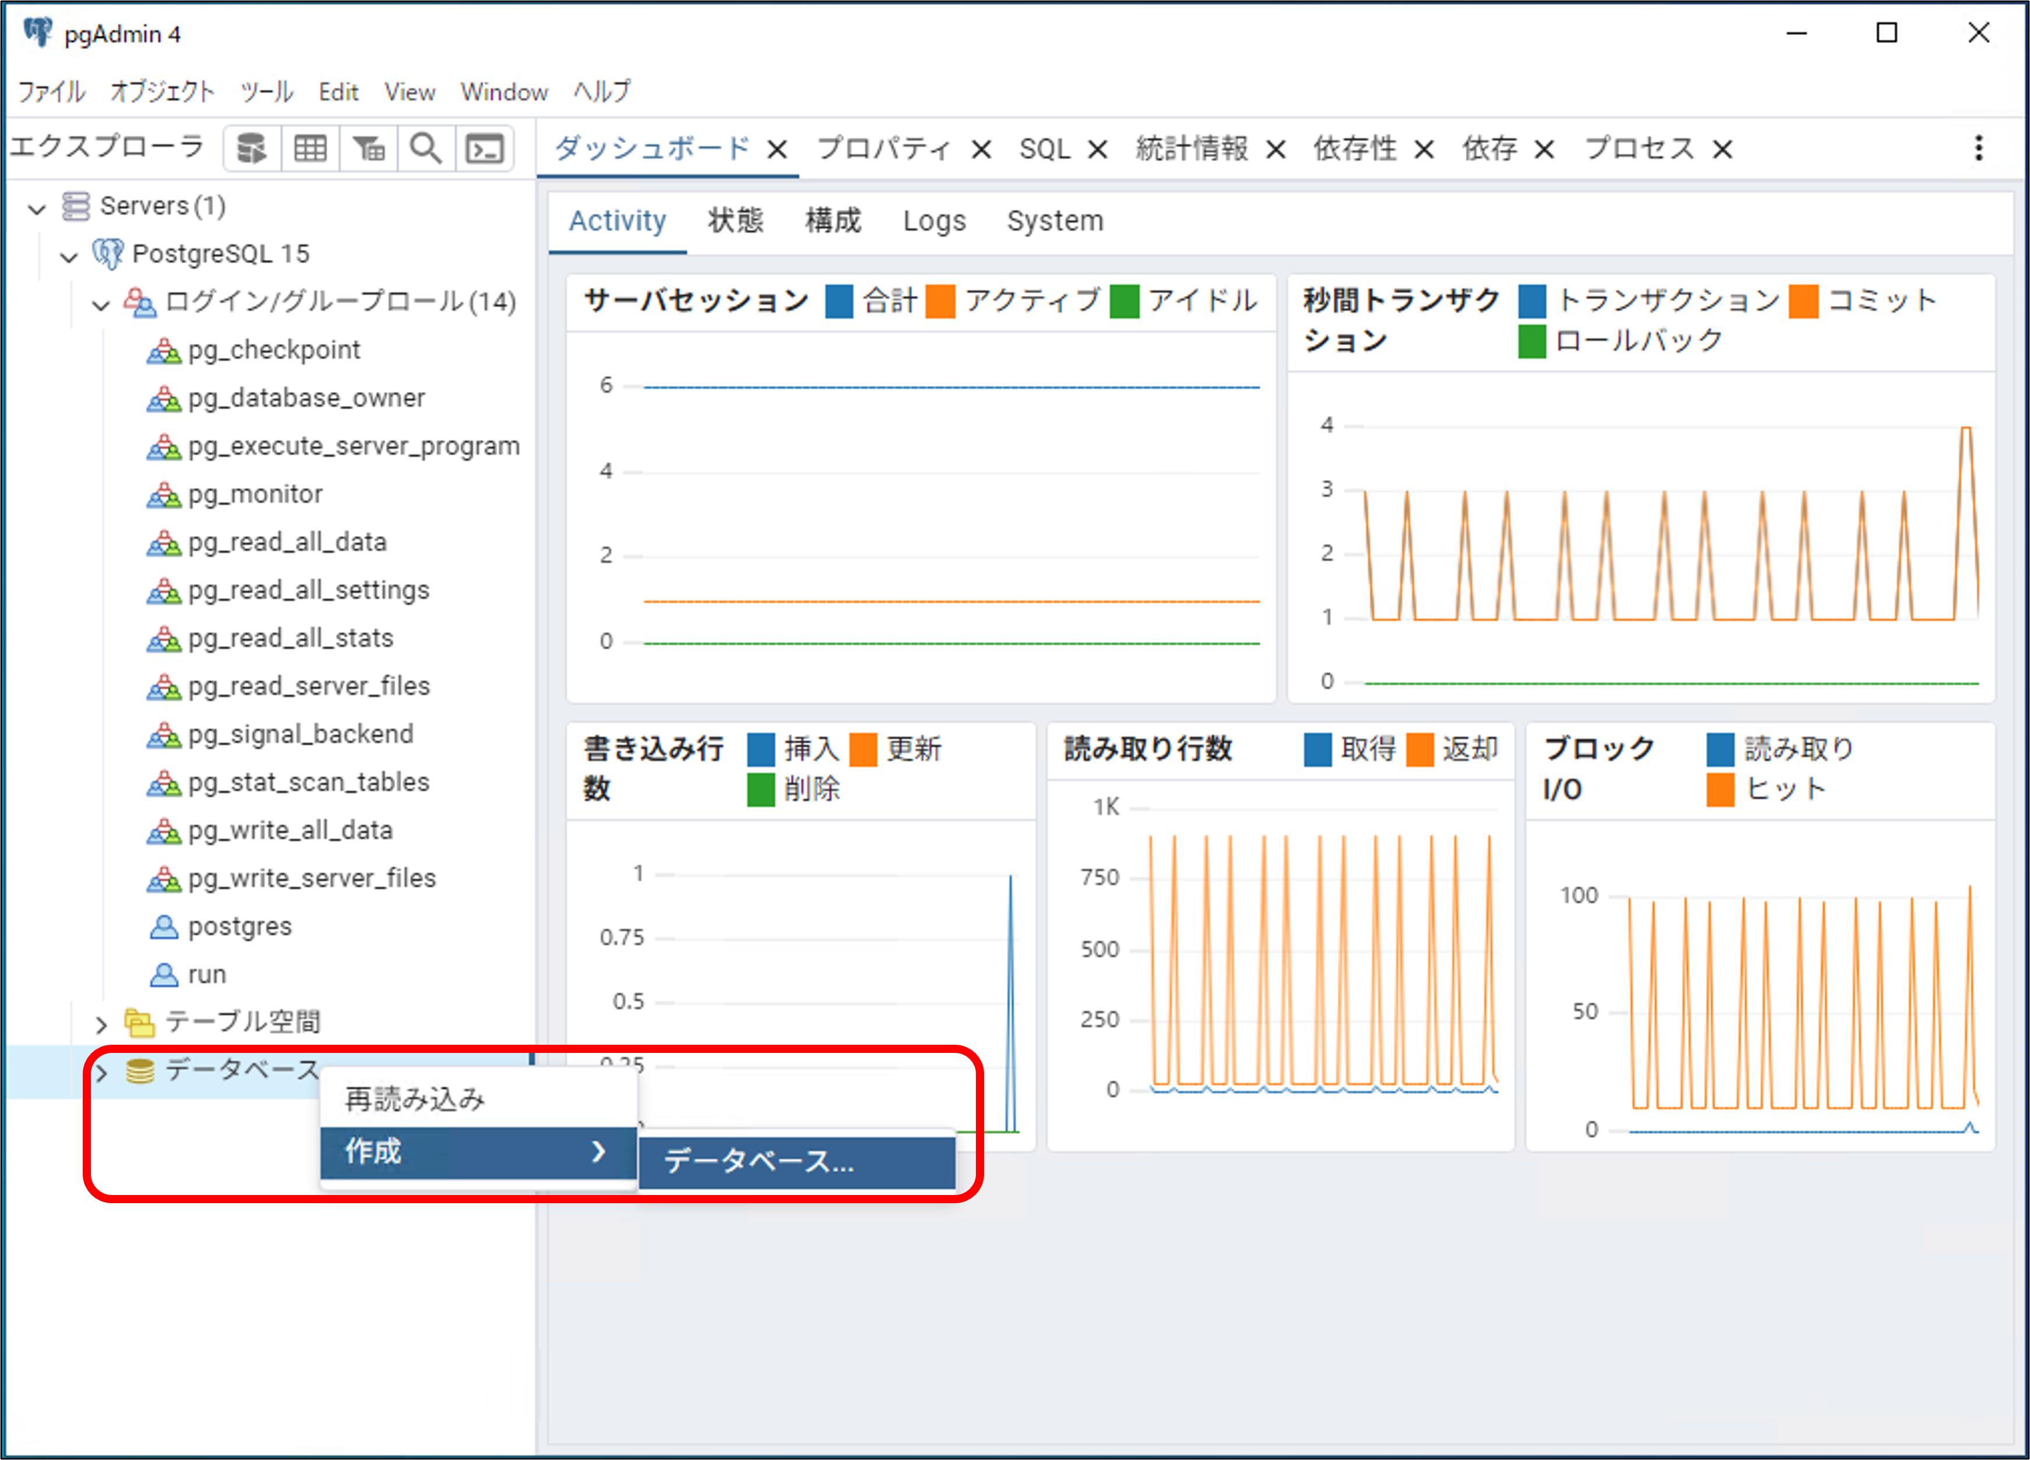This screenshot has height=1460, width=2030.
Task: Click the Query Tool database icon in explorer toolbar
Action: click(x=252, y=149)
